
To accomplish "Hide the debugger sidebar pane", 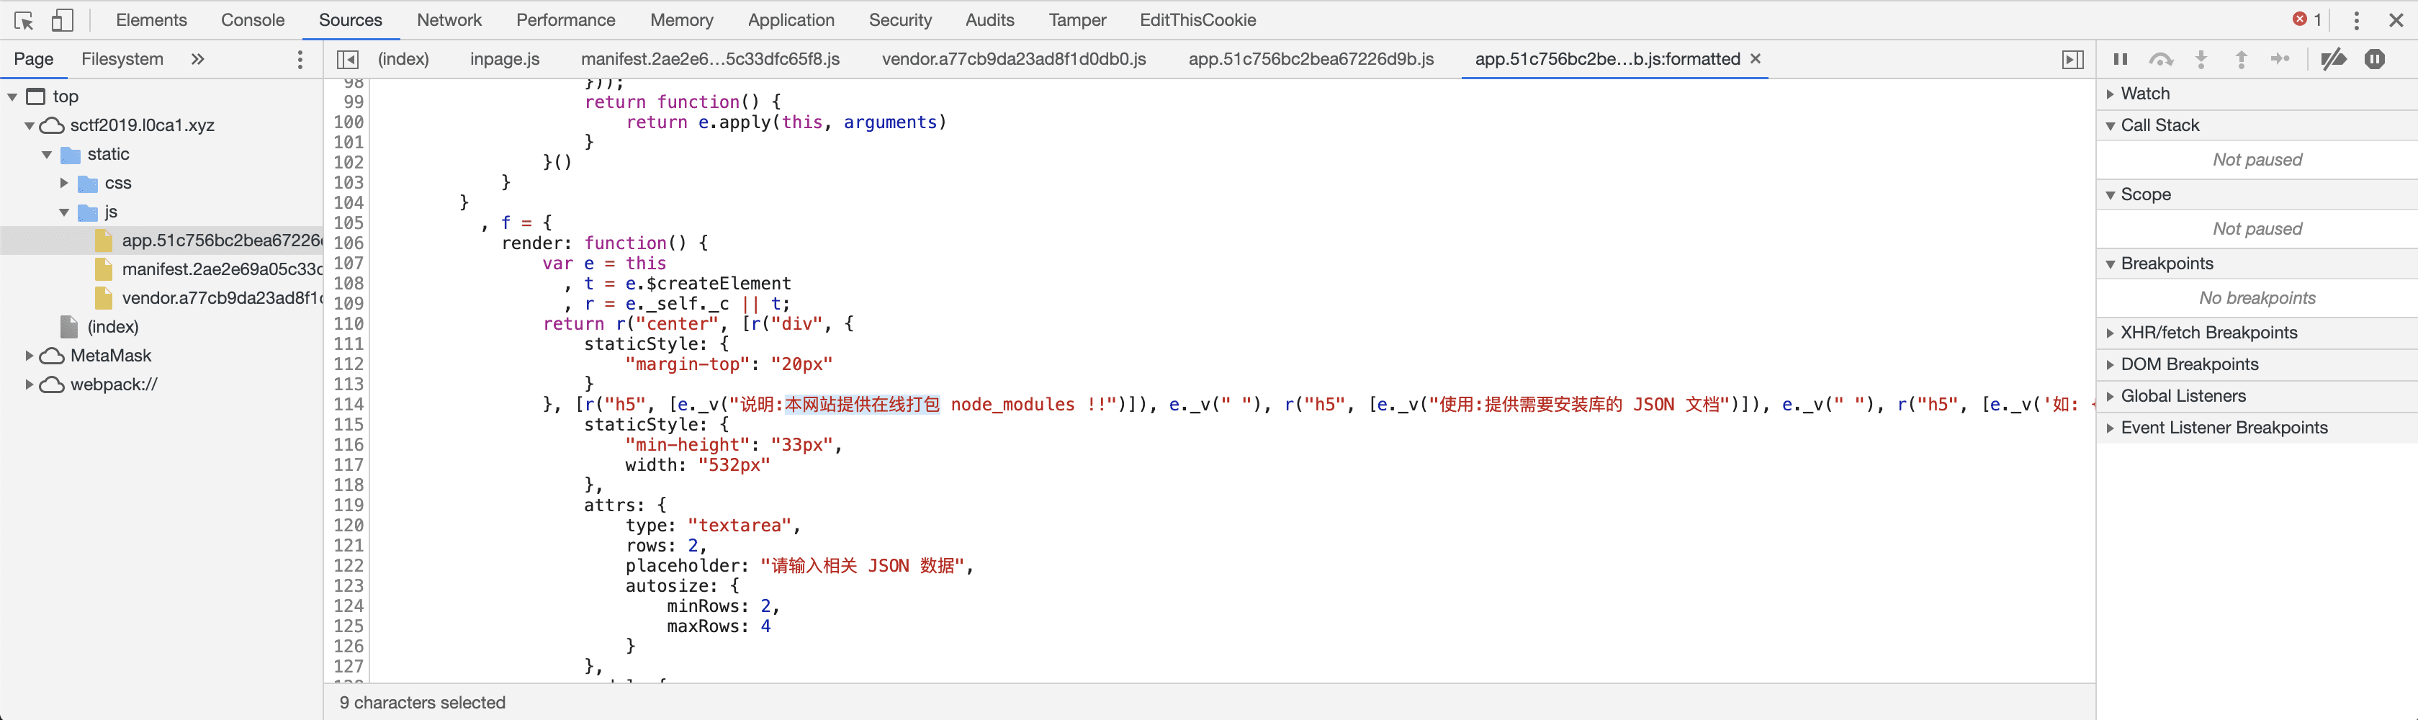I will point(2072,59).
